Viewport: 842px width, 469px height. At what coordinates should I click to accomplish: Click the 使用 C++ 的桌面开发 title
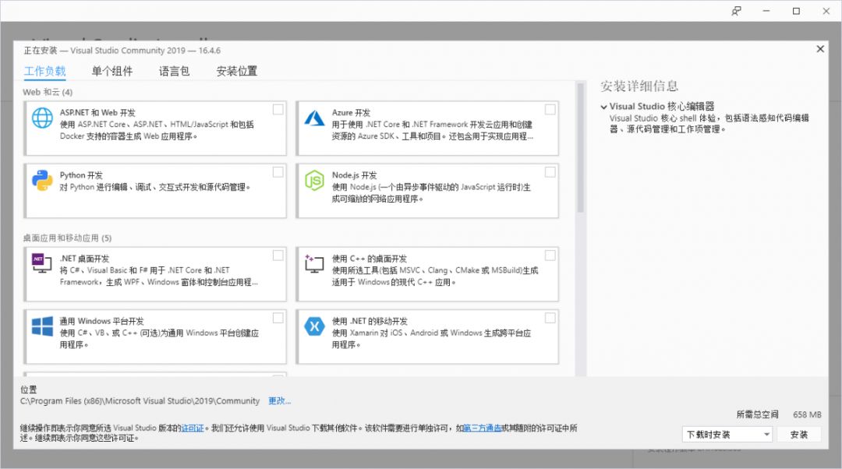tap(370, 259)
